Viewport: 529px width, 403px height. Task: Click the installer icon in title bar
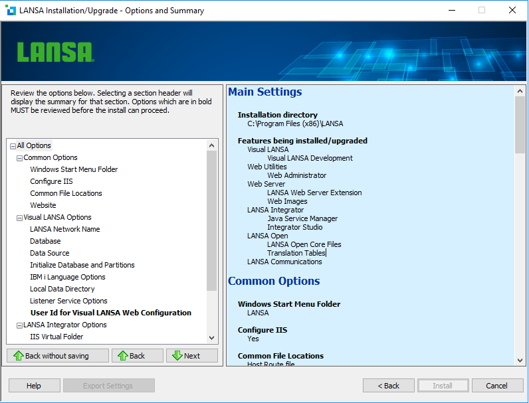click(11, 11)
